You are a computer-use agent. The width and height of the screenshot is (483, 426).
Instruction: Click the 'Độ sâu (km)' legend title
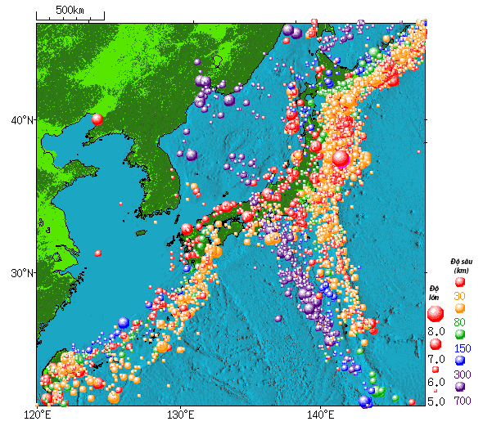[461, 266]
